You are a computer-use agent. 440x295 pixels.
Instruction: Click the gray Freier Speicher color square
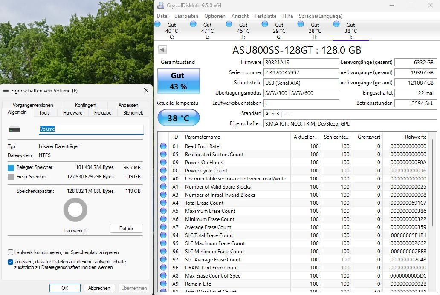point(11,177)
